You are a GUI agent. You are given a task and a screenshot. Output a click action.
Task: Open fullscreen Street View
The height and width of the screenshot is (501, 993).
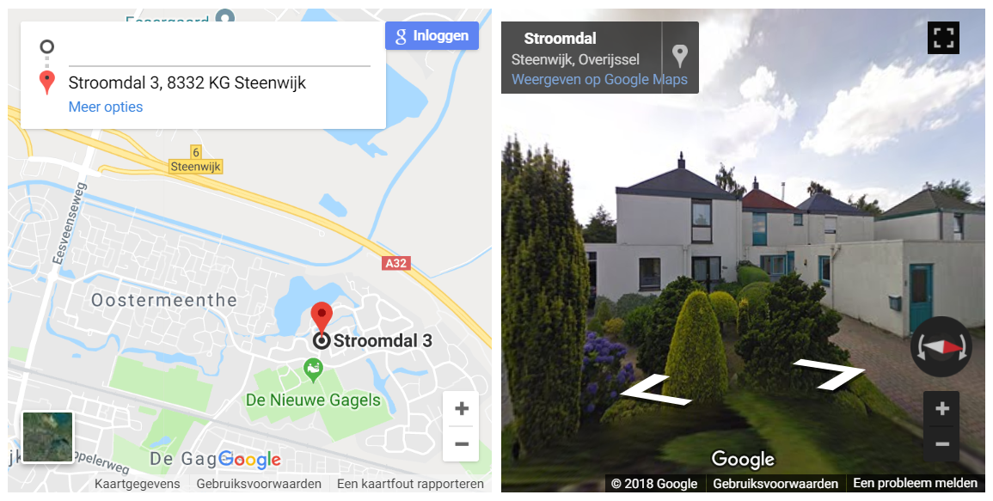943,37
